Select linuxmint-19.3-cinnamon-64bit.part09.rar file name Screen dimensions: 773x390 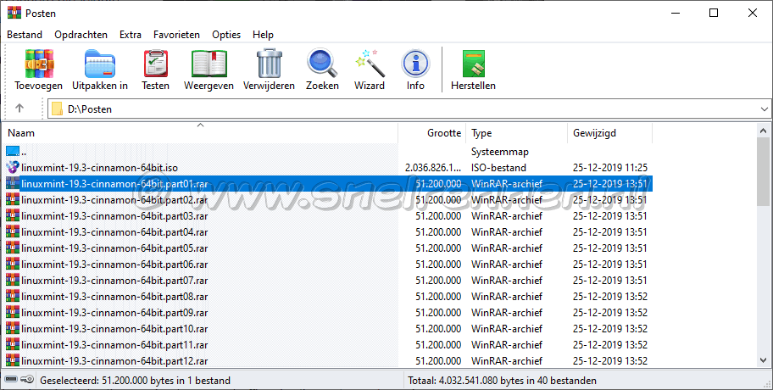[114, 313]
